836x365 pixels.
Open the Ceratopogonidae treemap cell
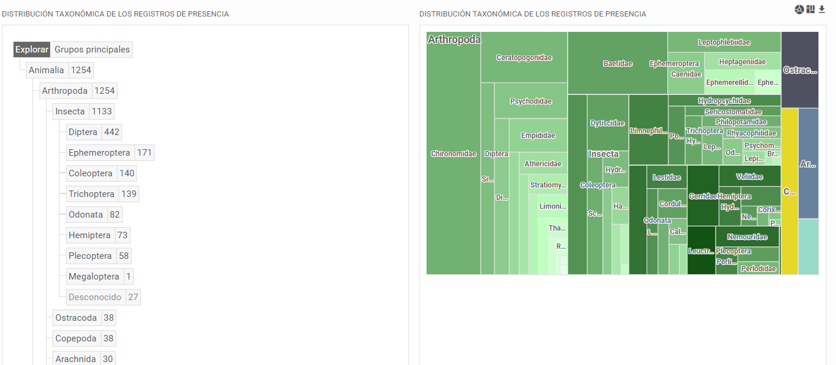pyautogui.click(x=524, y=58)
